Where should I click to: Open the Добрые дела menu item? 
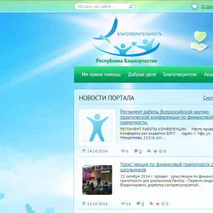click(x=142, y=75)
